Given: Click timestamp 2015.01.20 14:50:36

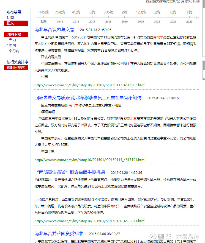Looking at the screenshot, I should 126,172.
